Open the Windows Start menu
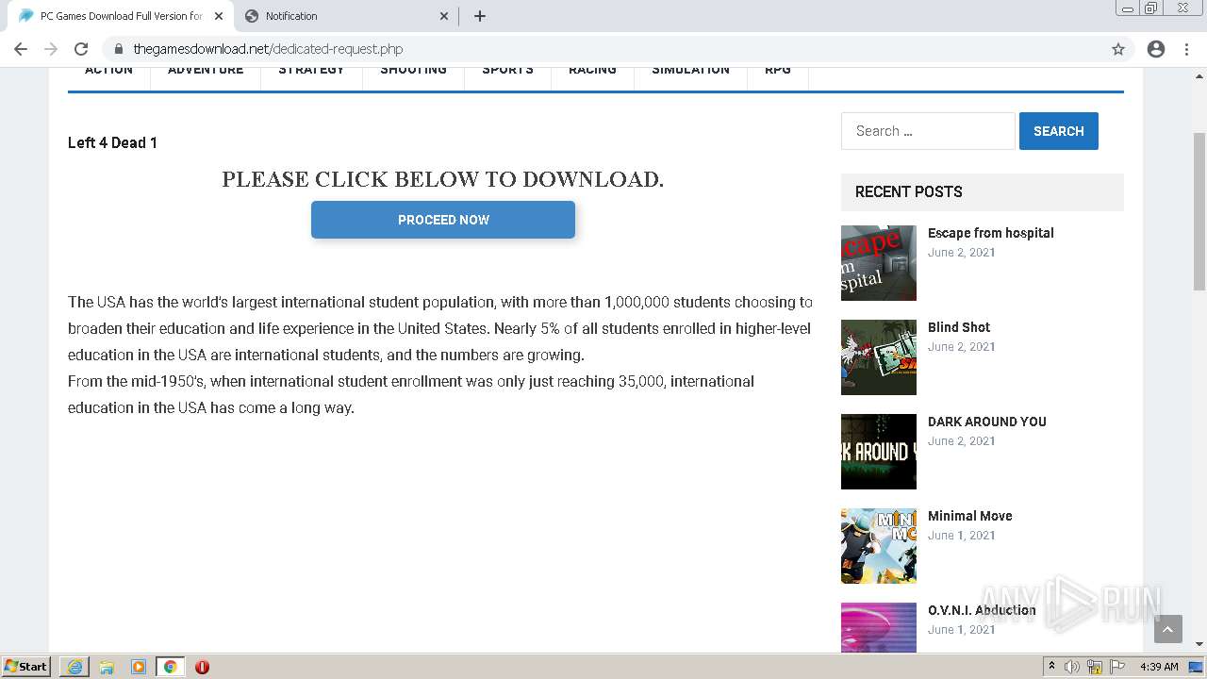 [26, 666]
